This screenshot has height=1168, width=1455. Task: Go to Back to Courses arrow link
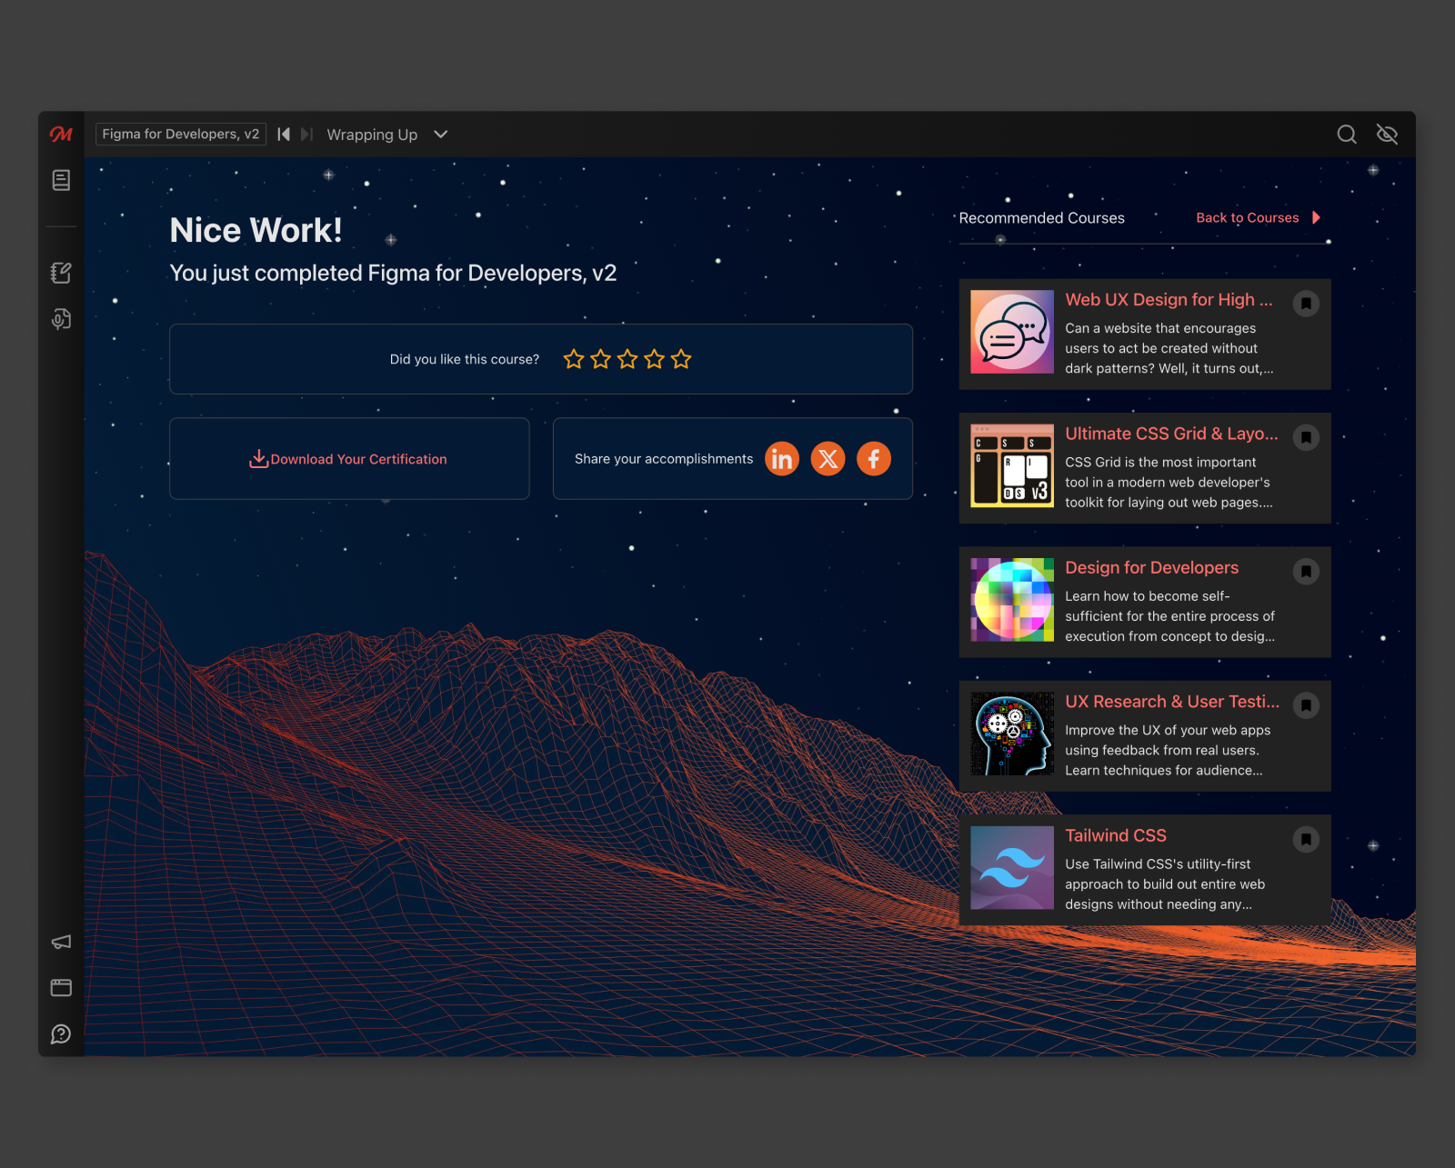tap(1258, 218)
